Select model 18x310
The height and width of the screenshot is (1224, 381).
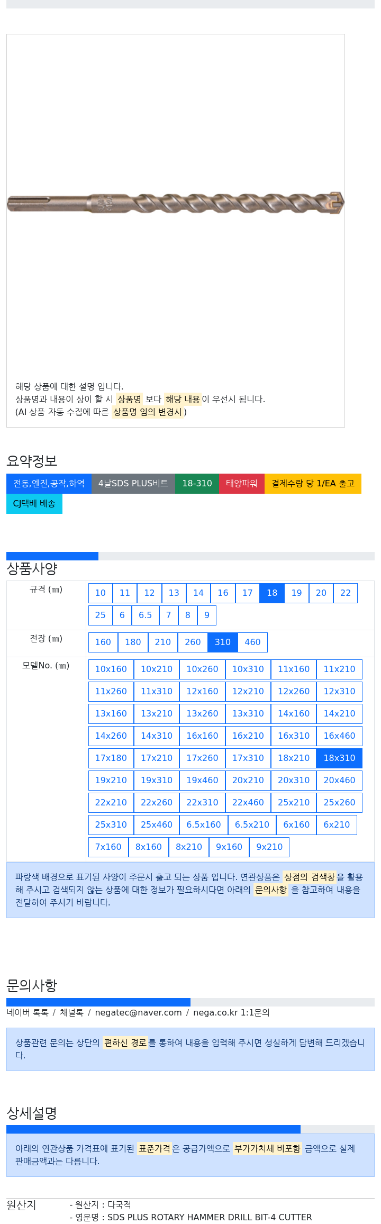coord(340,758)
